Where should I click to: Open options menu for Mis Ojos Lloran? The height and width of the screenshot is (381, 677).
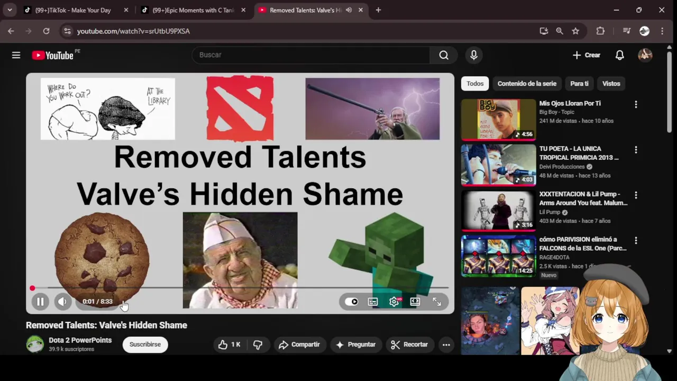[636, 105]
